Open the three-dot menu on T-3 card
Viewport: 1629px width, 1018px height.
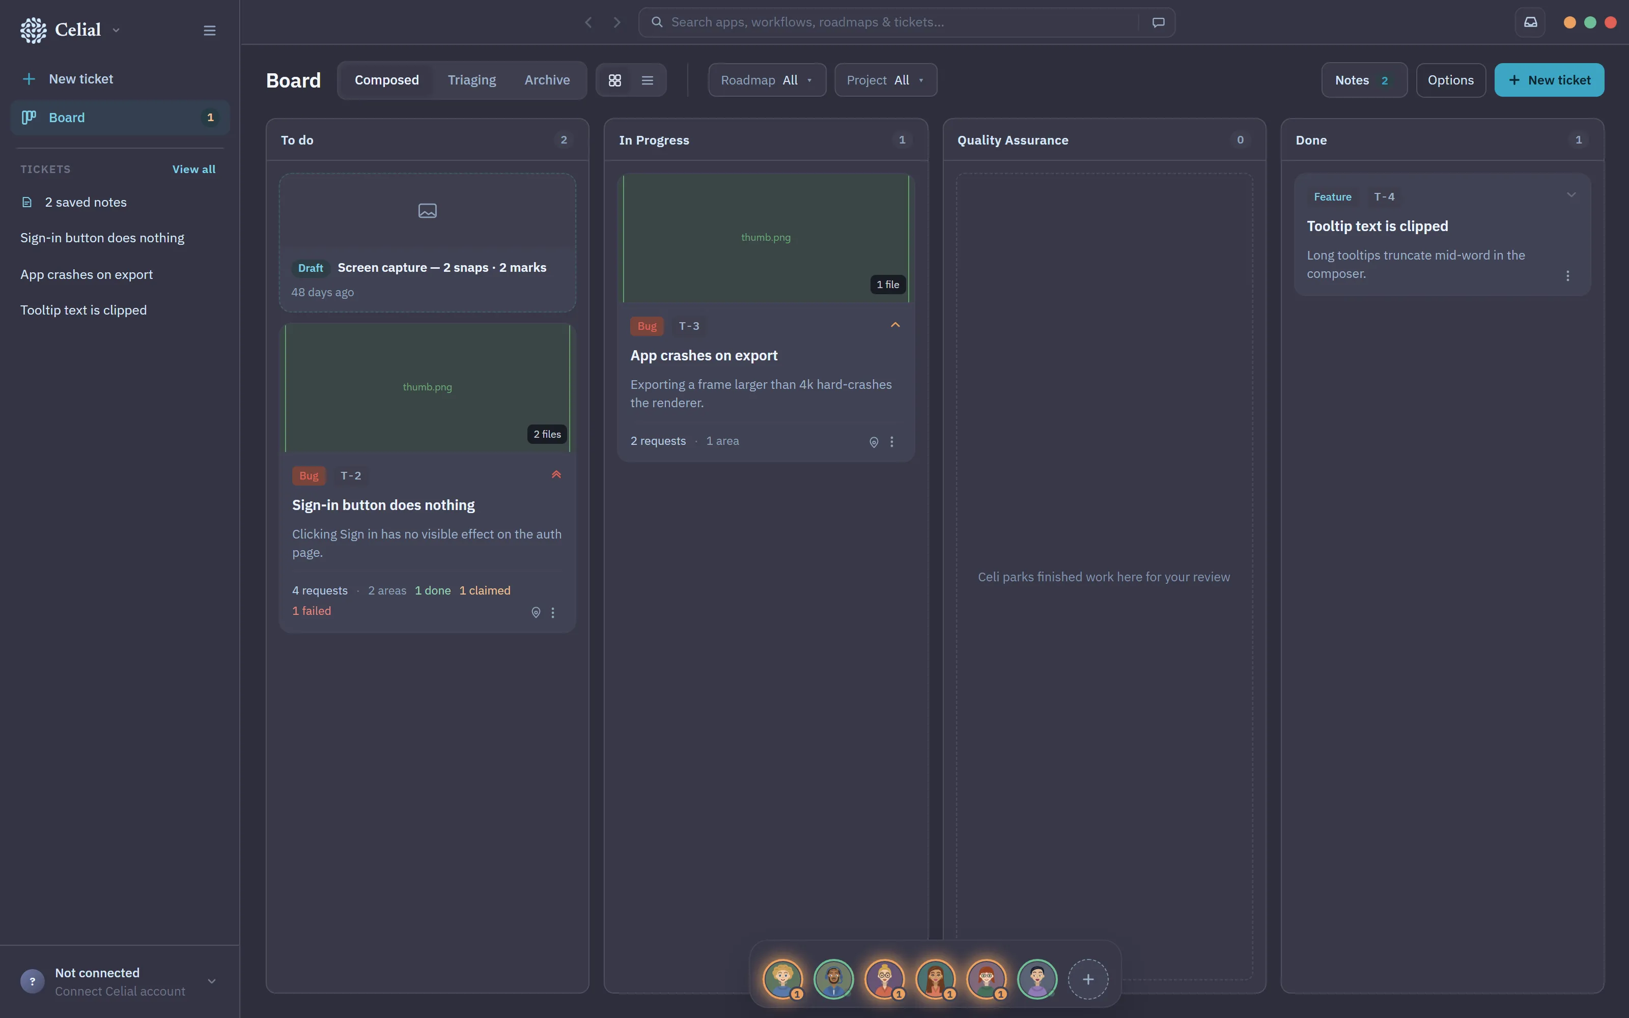[892, 442]
